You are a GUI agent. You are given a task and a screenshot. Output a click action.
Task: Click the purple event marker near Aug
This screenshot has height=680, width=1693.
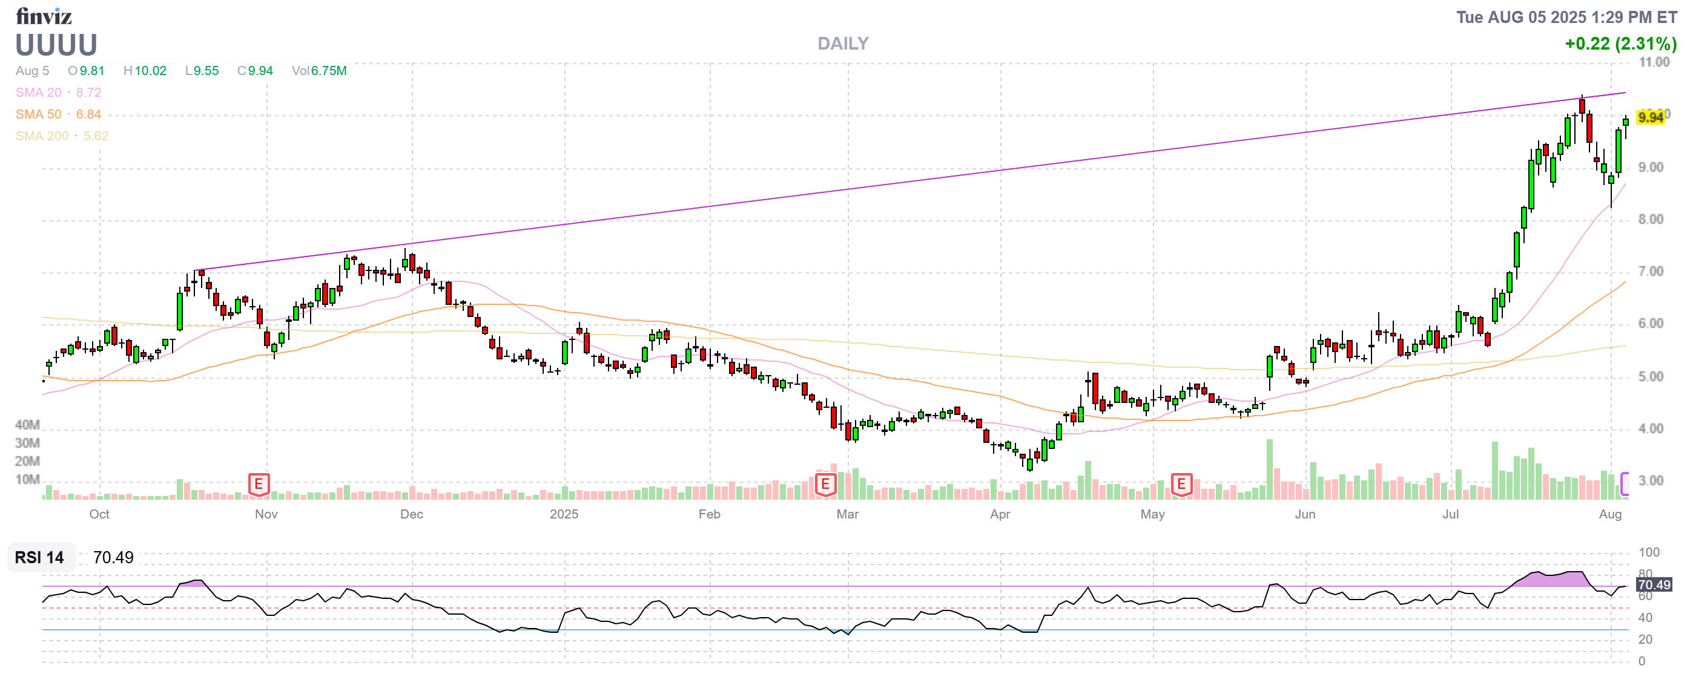pos(1624,485)
